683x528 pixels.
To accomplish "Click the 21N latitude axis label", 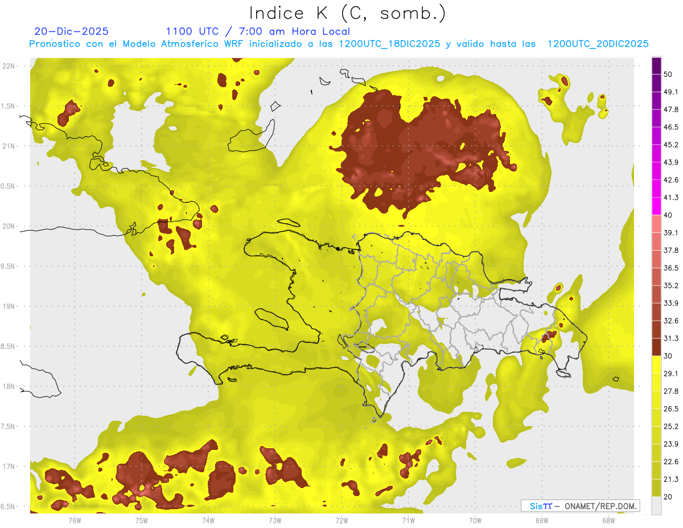I will point(9,146).
